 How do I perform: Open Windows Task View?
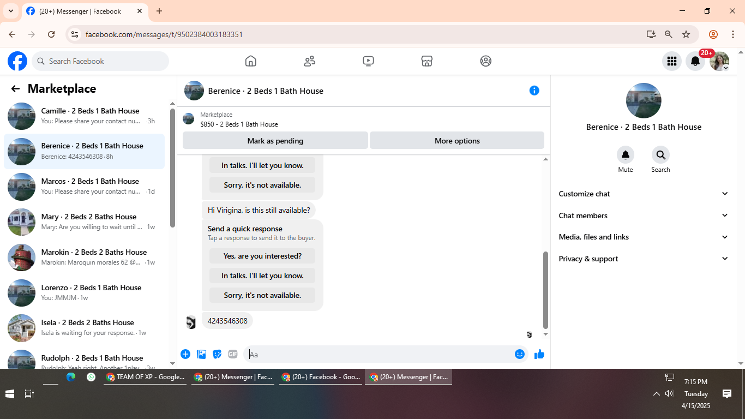[x=29, y=393]
